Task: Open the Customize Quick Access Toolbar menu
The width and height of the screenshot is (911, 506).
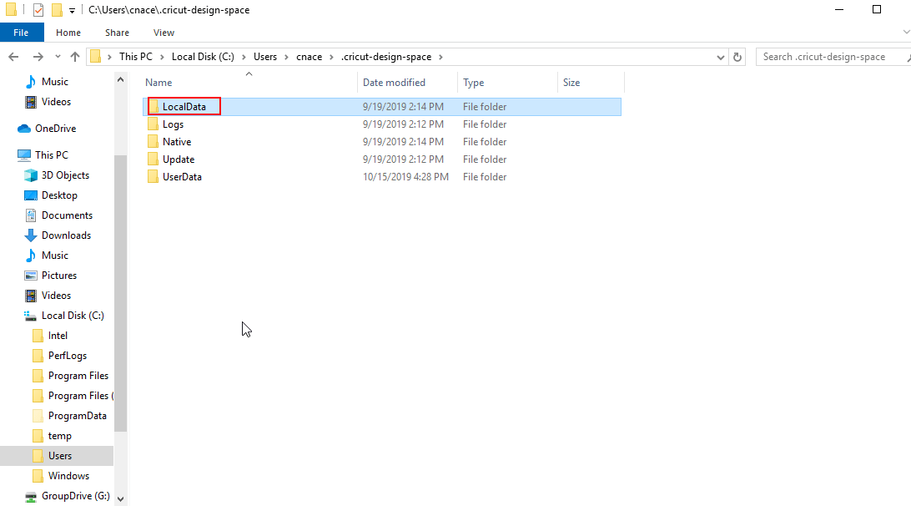Action: click(x=70, y=9)
